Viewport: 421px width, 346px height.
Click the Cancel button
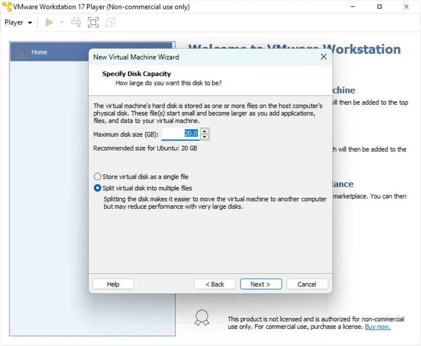point(307,284)
